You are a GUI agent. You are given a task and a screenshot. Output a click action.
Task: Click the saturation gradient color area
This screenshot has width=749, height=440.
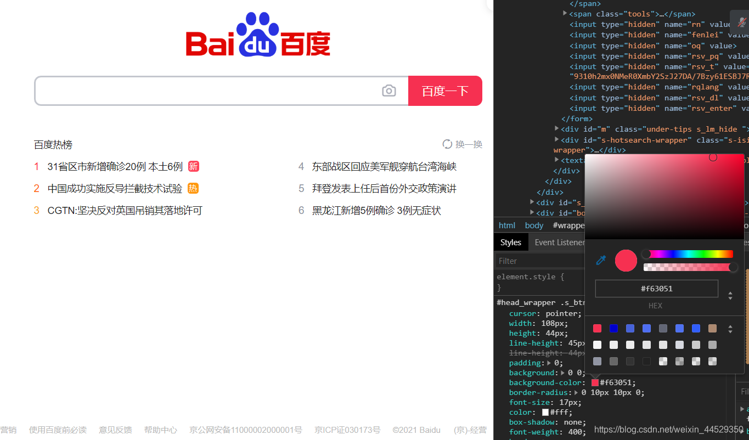[x=664, y=196]
